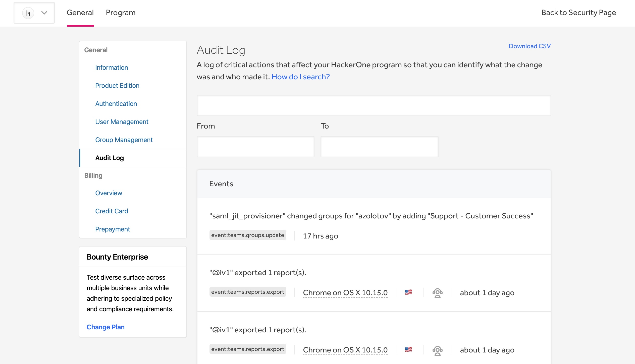Viewport: 635px width, 364px height.
Task: Click the support agent icon in the second export event
Action: (x=437, y=350)
